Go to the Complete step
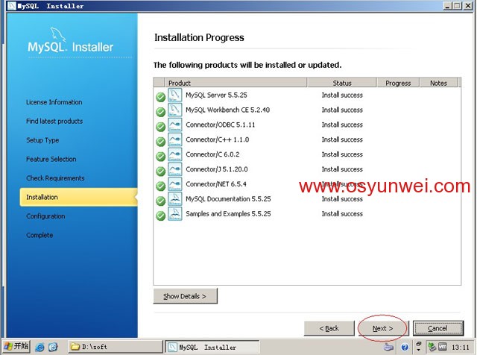477x355 pixels. 40,235
